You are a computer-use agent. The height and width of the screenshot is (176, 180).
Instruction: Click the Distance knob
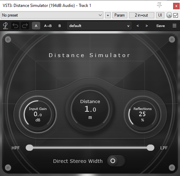90,109
